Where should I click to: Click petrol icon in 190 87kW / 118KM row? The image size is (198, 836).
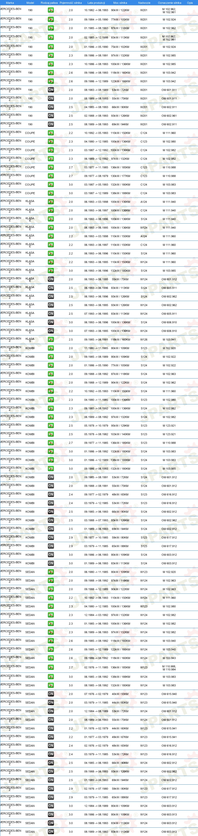pyautogui.click(x=51, y=28)
